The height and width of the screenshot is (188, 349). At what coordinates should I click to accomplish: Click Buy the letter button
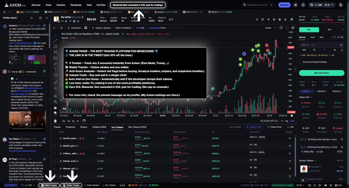click(x=321, y=73)
